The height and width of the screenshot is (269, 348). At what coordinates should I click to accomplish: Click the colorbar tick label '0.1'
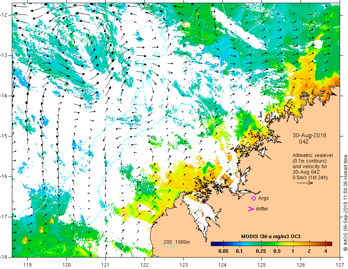pyautogui.click(x=239, y=251)
